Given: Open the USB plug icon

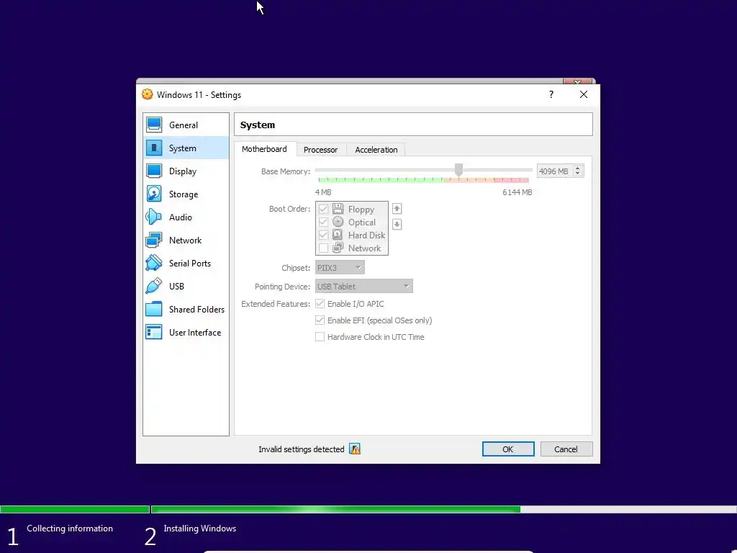Looking at the screenshot, I should pyautogui.click(x=154, y=286).
